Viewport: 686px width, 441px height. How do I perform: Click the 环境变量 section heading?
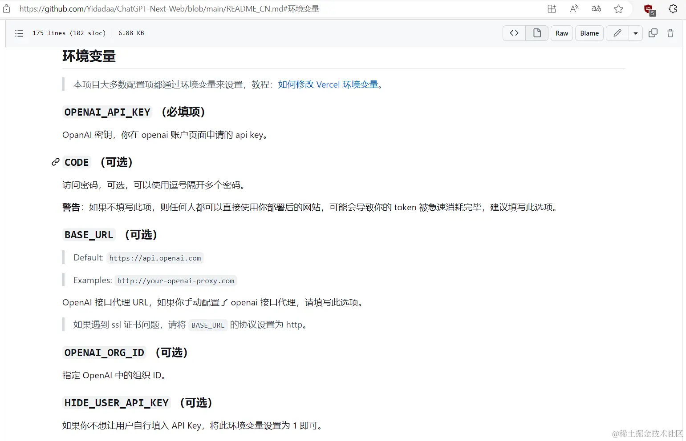tap(89, 56)
